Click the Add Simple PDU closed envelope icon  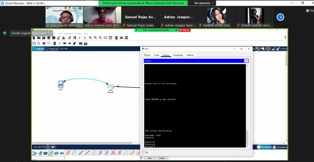(81, 43)
